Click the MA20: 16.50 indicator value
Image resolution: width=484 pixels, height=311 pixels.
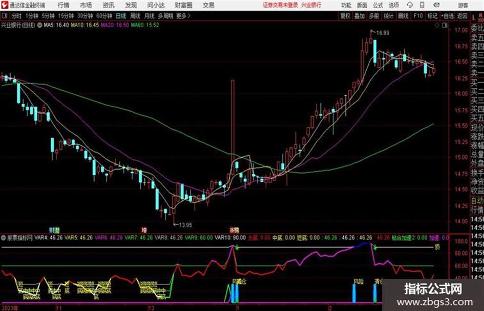(115, 25)
